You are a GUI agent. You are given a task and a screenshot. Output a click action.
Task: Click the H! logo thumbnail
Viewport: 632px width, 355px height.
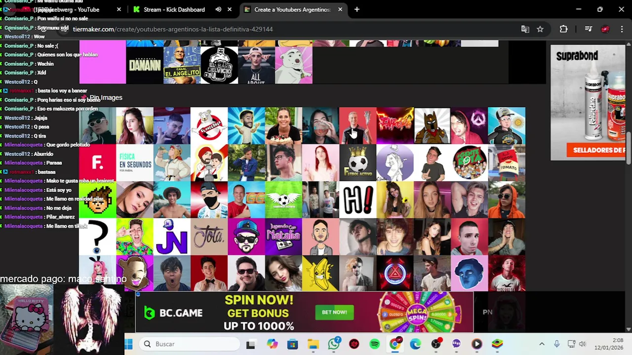point(357,200)
